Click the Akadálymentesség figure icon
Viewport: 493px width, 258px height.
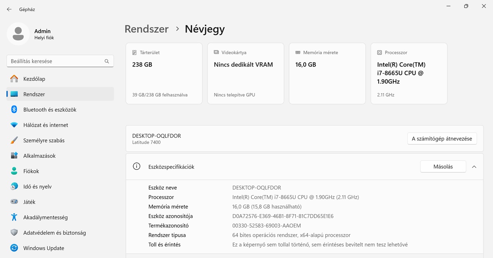click(14, 217)
